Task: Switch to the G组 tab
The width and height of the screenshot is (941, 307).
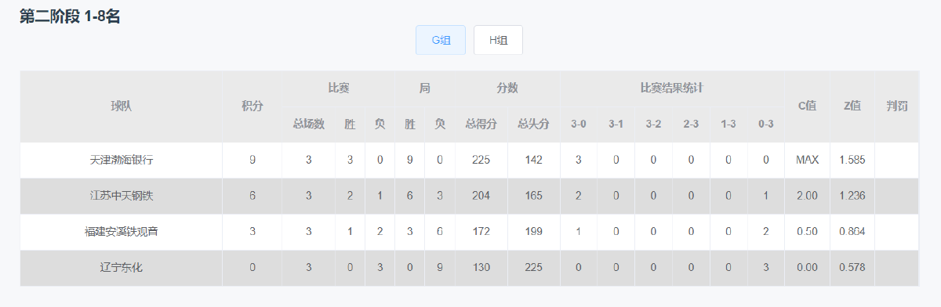Action: [x=441, y=40]
